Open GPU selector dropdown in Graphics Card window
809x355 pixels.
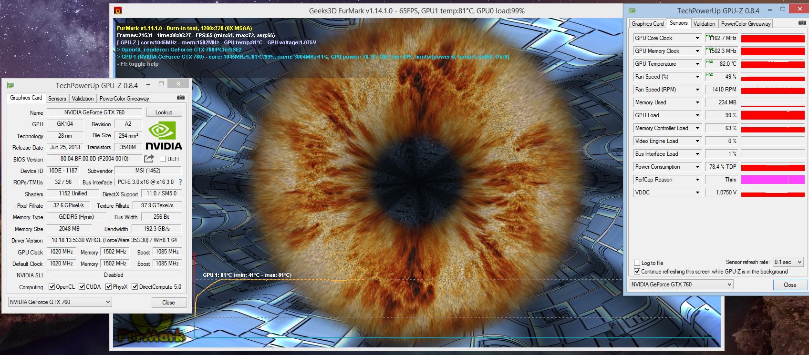point(60,302)
